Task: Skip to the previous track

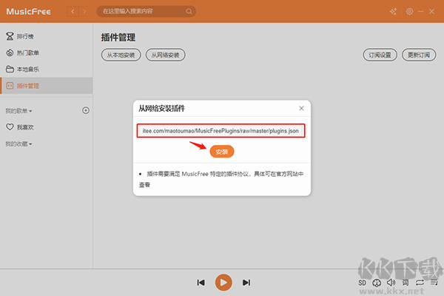Action: tap(201, 283)
